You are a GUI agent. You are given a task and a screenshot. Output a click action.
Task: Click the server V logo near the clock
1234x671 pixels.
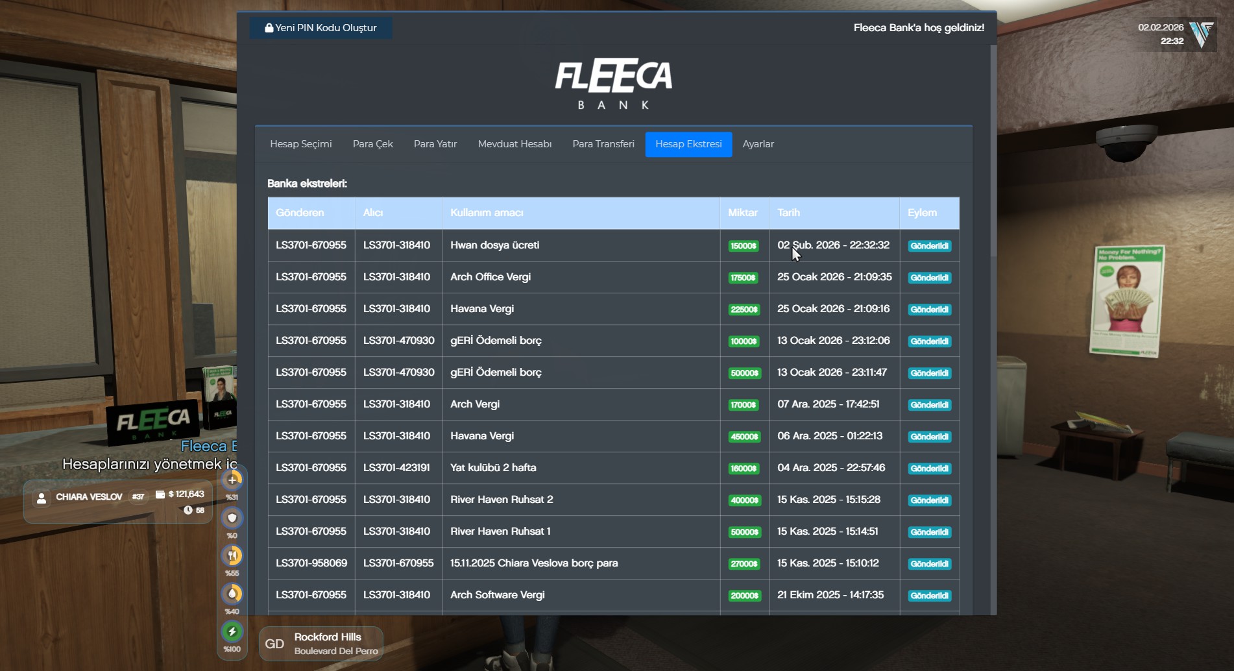pyautogui.click(x=1202, y=34)
